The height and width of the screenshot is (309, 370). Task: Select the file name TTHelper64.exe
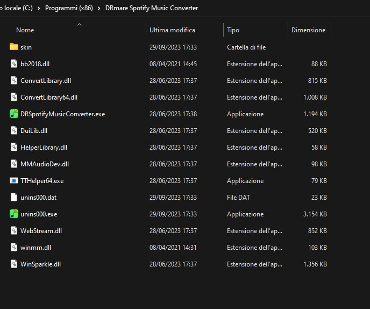point(42,181)
